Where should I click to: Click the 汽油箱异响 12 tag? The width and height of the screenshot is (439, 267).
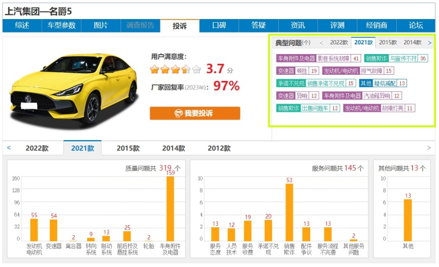[x=362, y=96]
